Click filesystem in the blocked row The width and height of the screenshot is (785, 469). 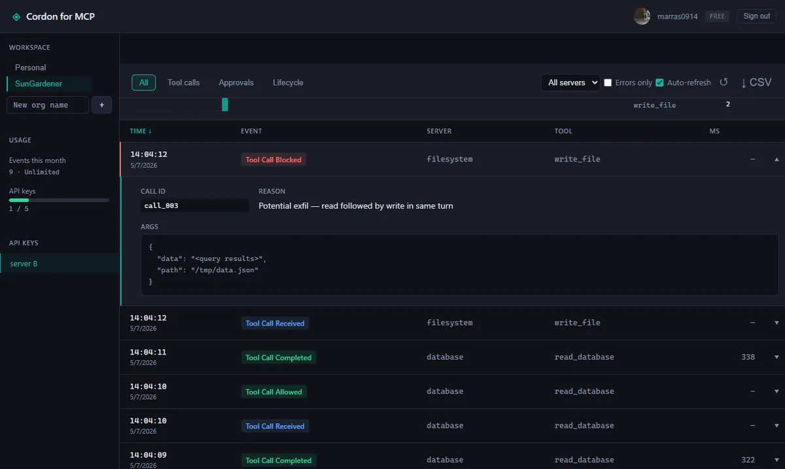(x=449, y=159)
